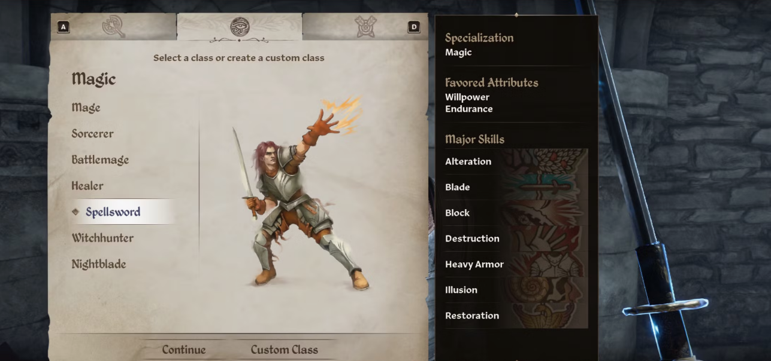
Task: Confirm with the Continue button
Action: (184, 350)
